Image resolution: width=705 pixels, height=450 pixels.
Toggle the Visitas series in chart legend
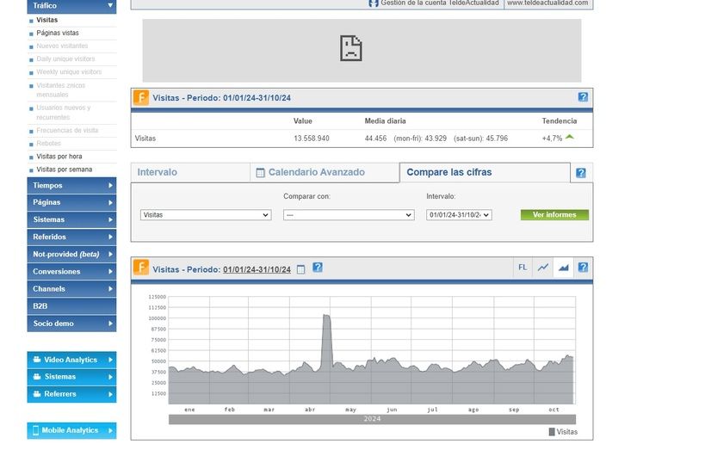[563, 432]
